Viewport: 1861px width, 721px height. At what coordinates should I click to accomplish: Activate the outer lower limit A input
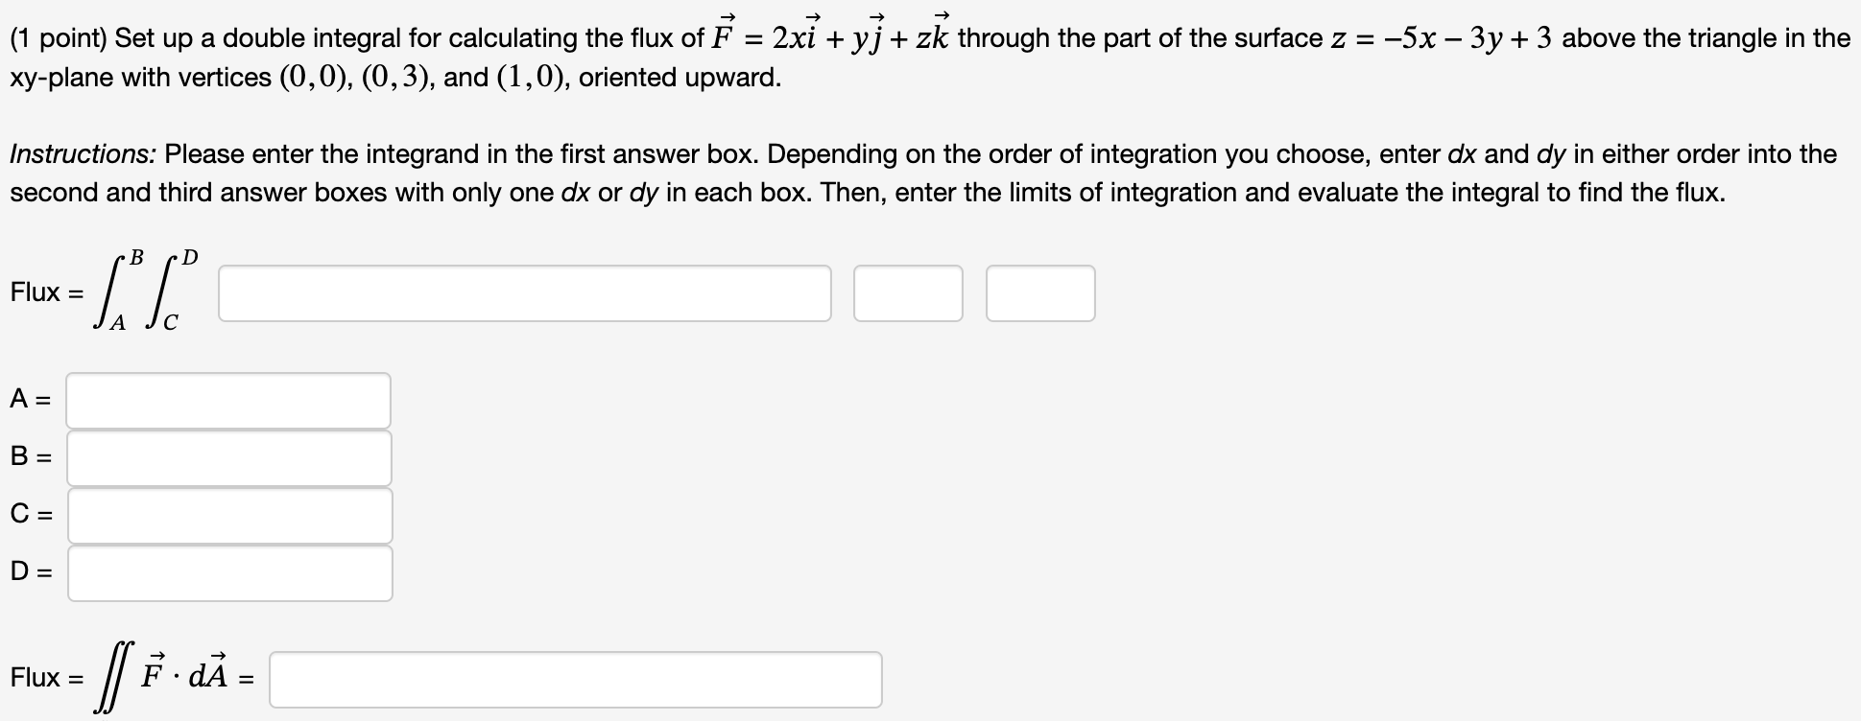[228, 400]
